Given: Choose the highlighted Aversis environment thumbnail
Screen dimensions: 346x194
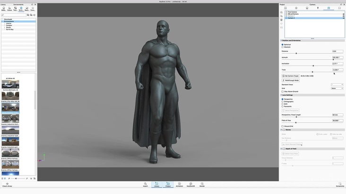Looking at the screenshot, I should pyautogui.click(x=10, y=107).
